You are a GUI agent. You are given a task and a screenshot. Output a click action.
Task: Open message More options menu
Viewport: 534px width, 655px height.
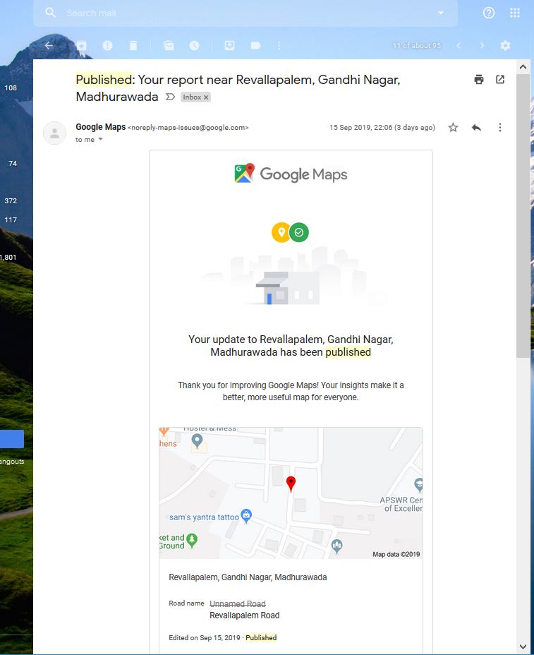tap(499, 128)
